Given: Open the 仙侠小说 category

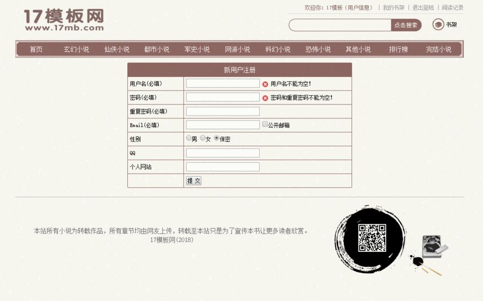Looking at the screenshot, I should (x=117, y=49).
